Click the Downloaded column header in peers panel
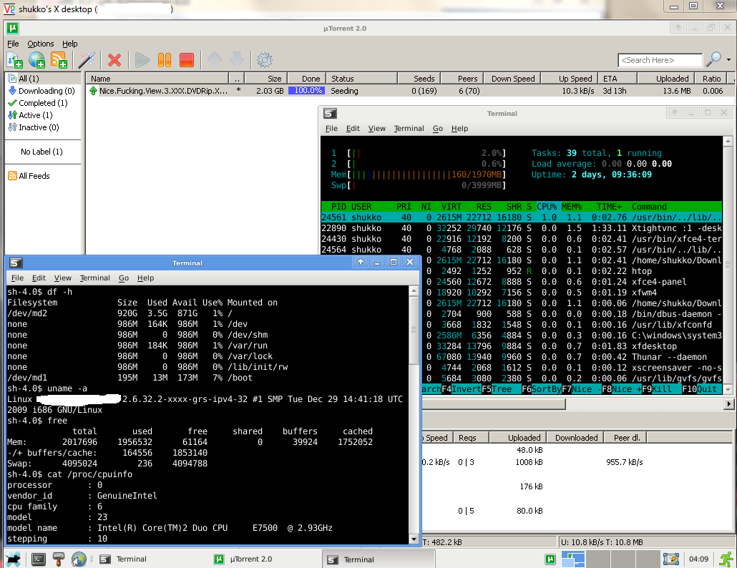The image size is (737, 568). click(x=576, y=438)
